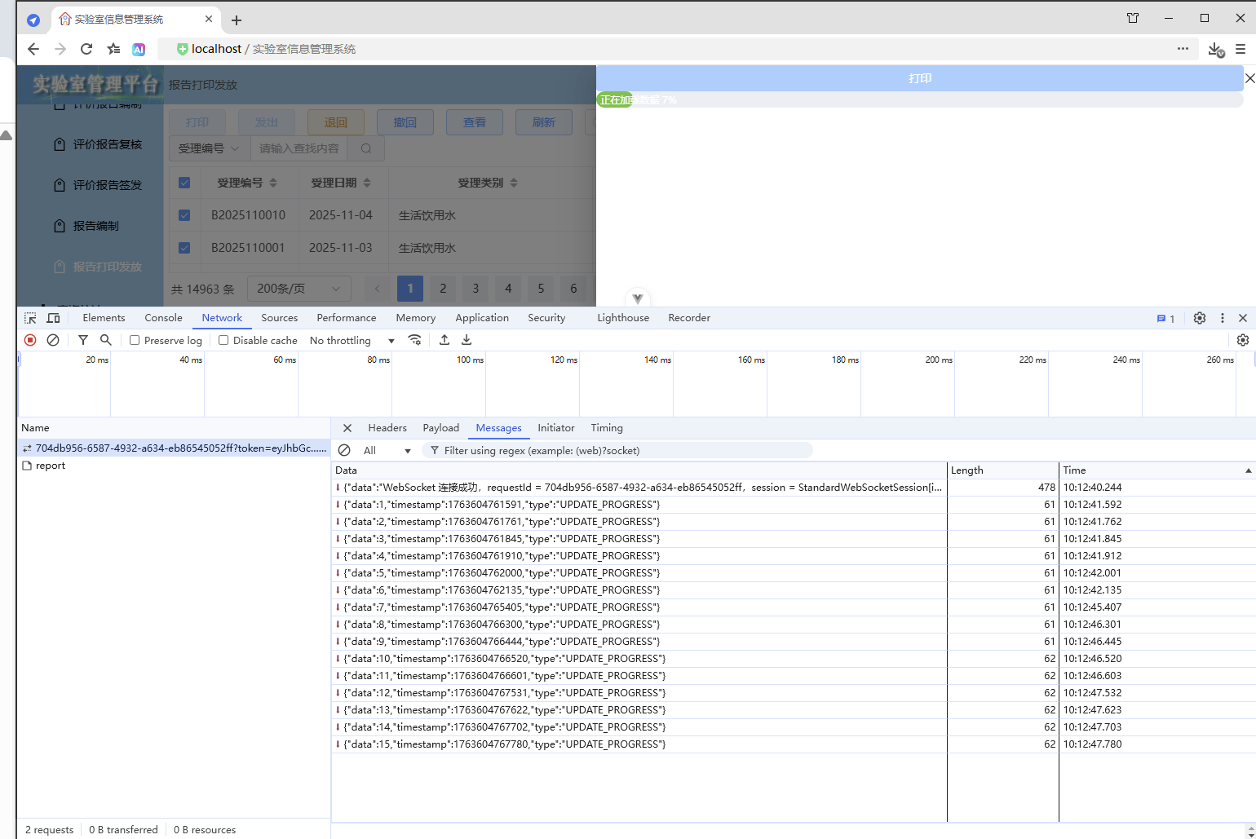Click the export HAR download icon
The width and height of the screenshot is (1256, 839).
pyautogui.click(x=467, y=340)
